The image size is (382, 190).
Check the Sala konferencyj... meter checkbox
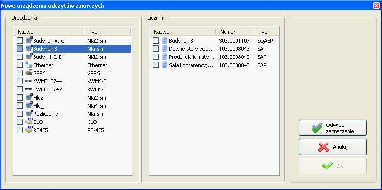[x=156, y=65]
